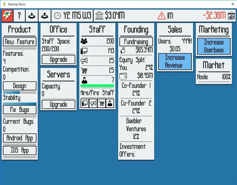This screenshot has height=185, width=237.
Task: Hire or fire managers with person button
Action: 110,103
